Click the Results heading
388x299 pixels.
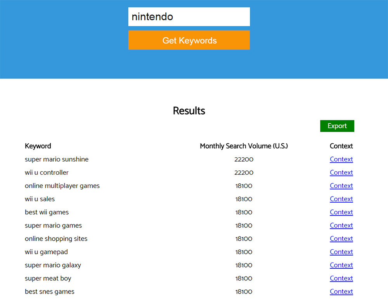pos(189,111)
